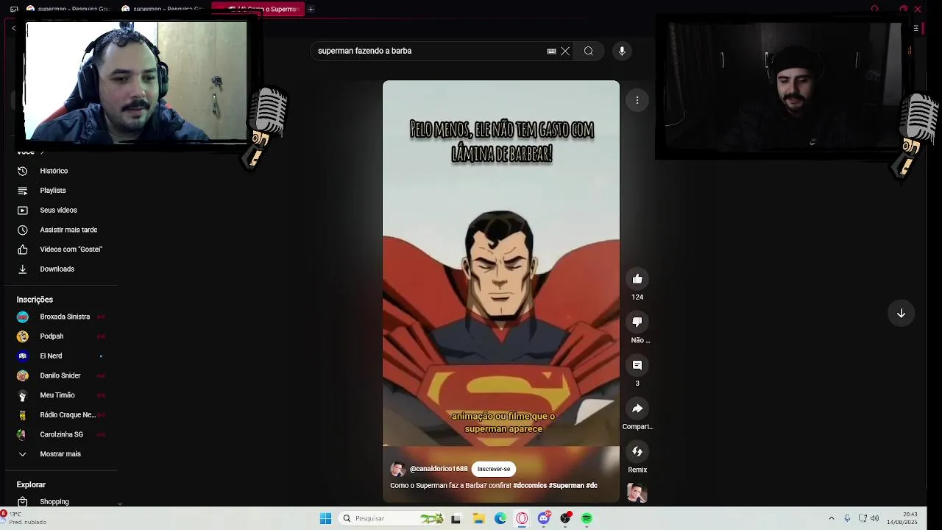This screenshot has height=530, width=942.
Task: Expand Mostrar mais subscriptions list
Action: click(60, 454)
